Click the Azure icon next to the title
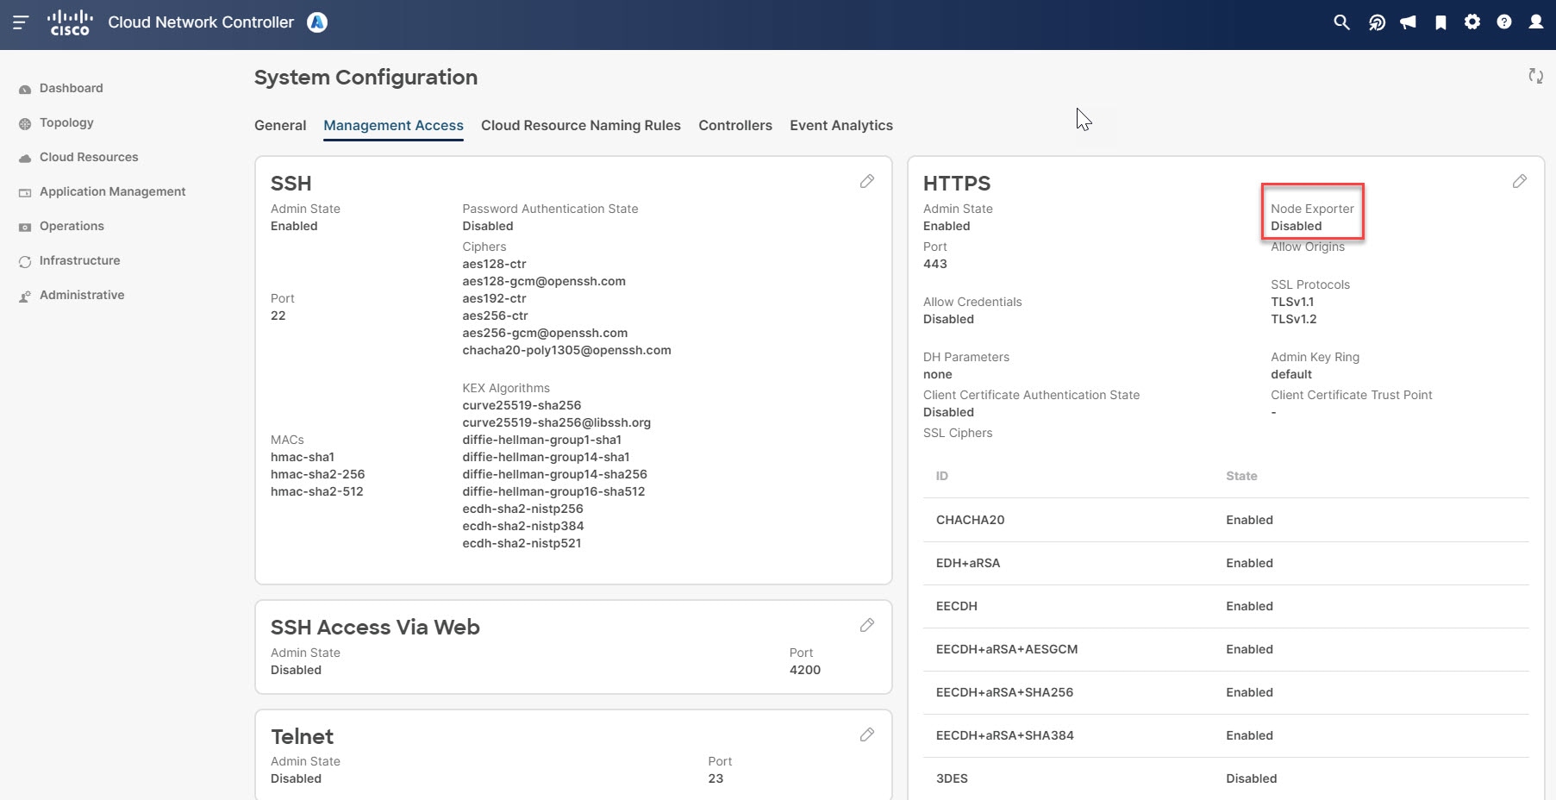This screenshot has height=800, width=1556. [316, 22]
